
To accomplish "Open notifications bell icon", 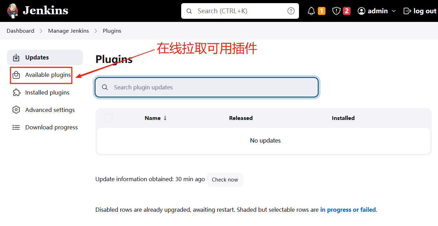I will (311, 11).
